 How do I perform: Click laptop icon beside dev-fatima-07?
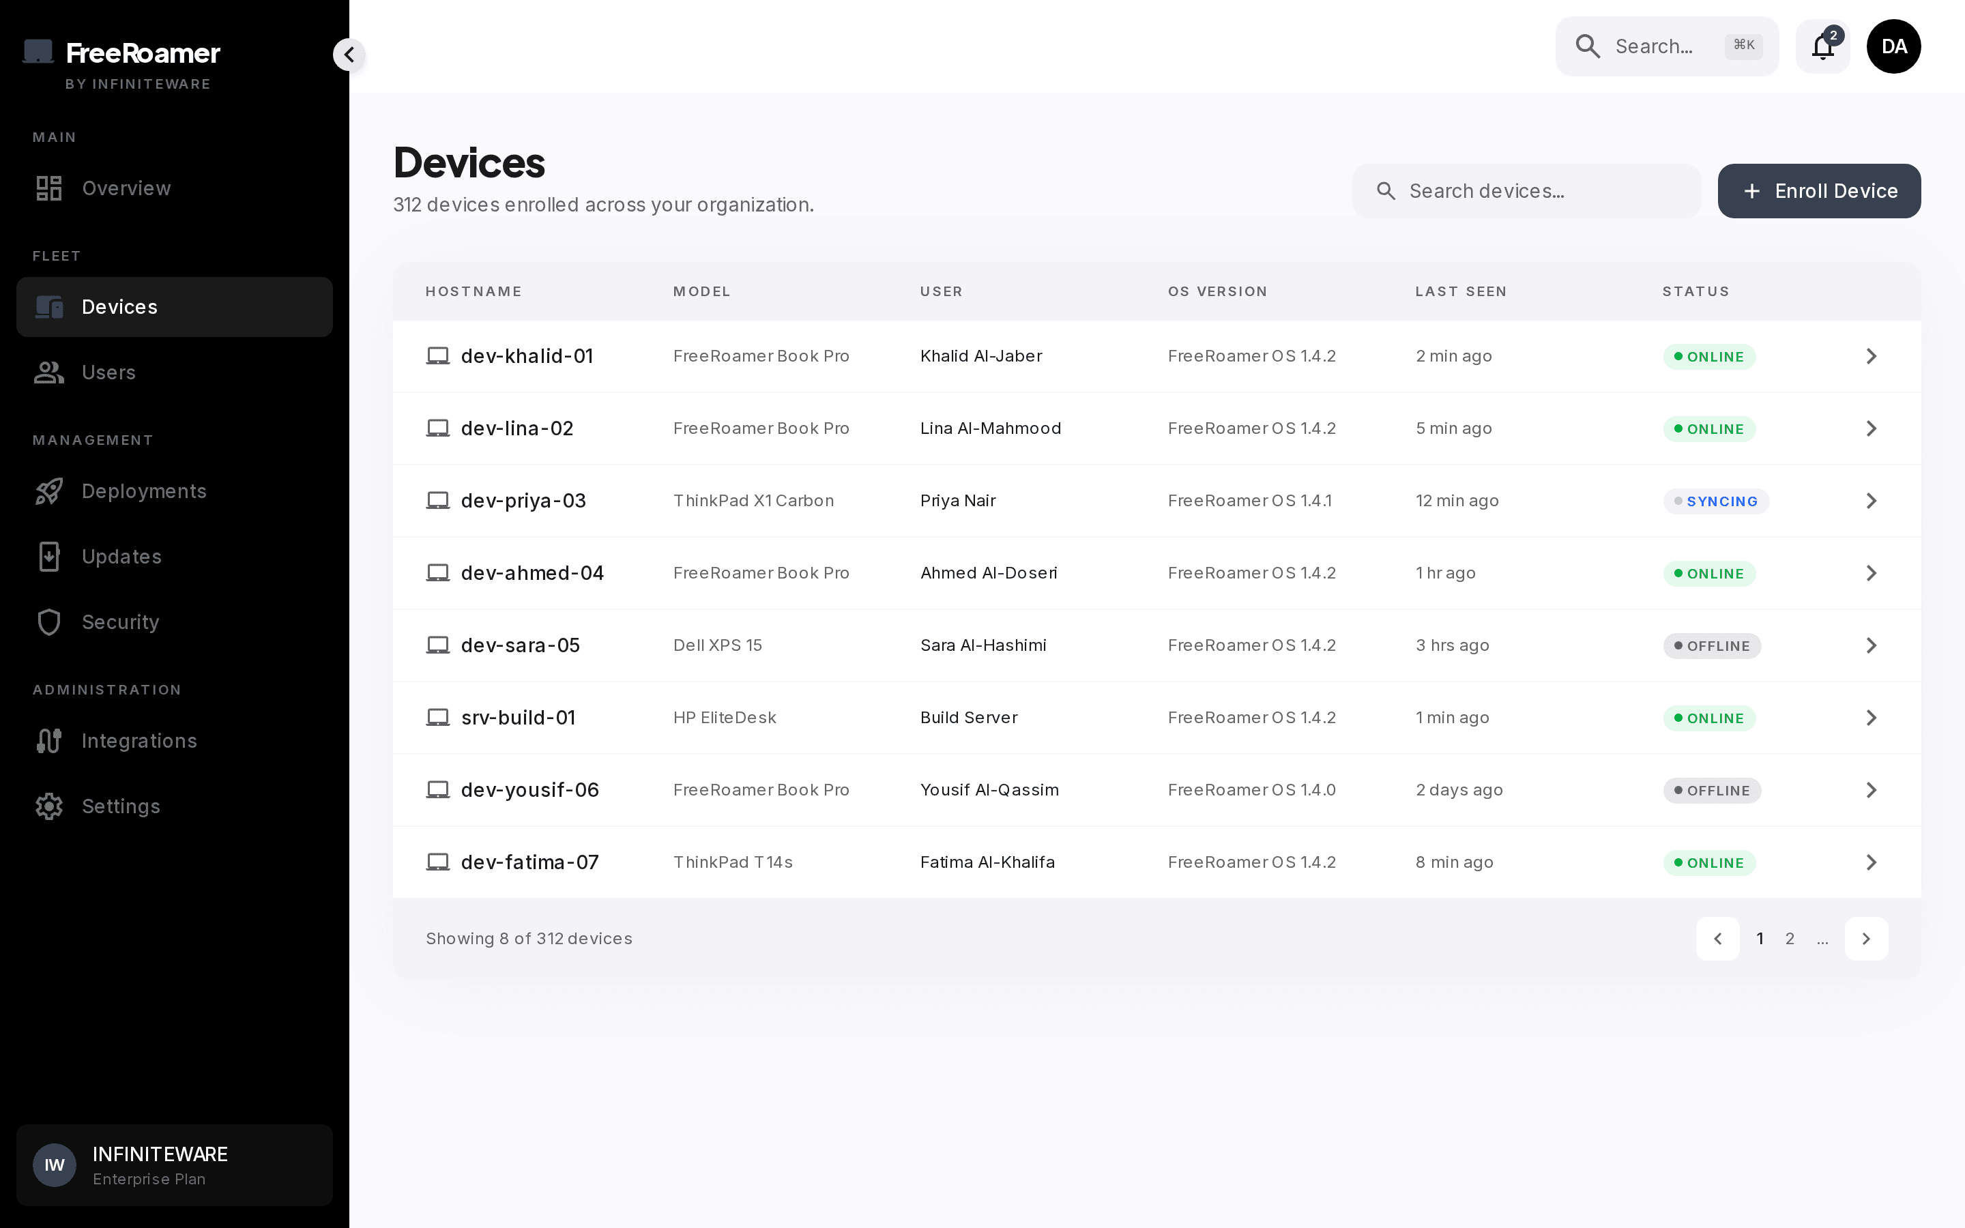[437, 862]
